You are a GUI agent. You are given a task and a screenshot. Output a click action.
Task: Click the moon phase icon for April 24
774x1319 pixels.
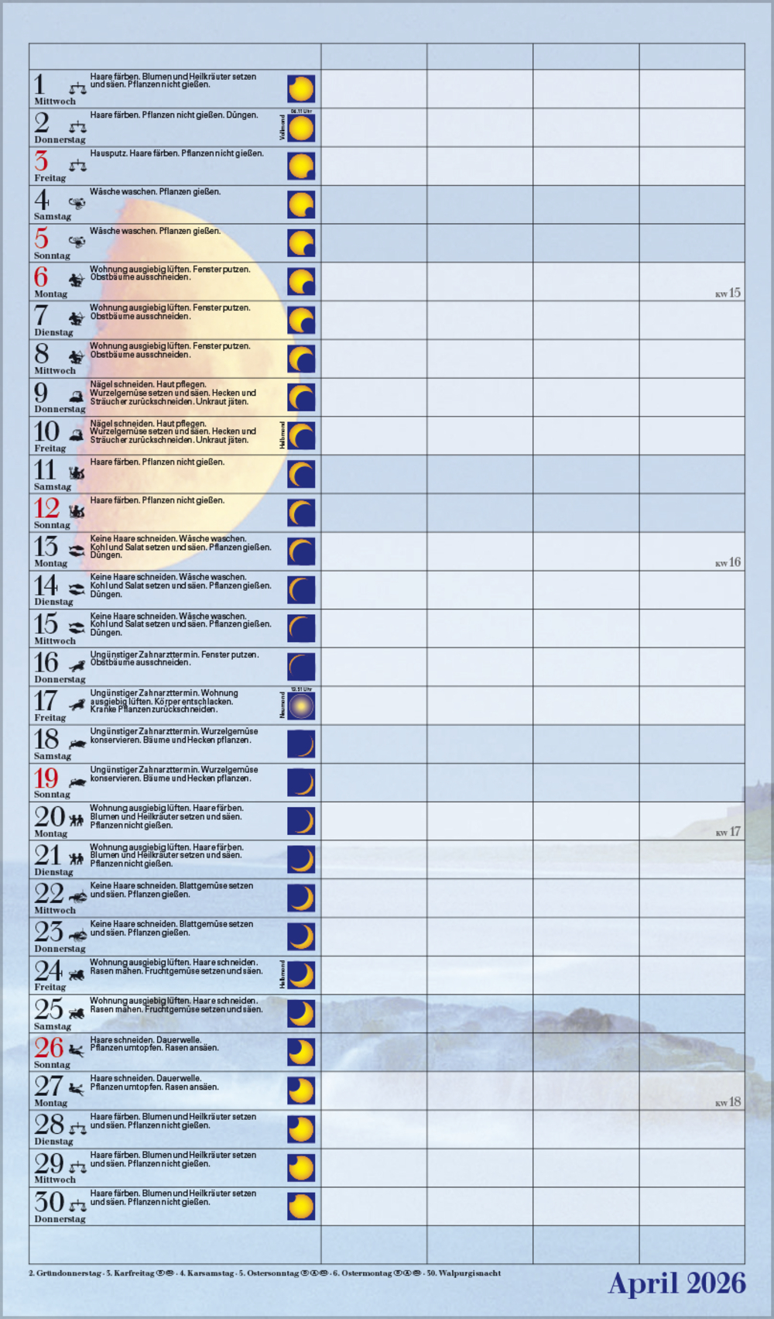(x=301, y=975)
